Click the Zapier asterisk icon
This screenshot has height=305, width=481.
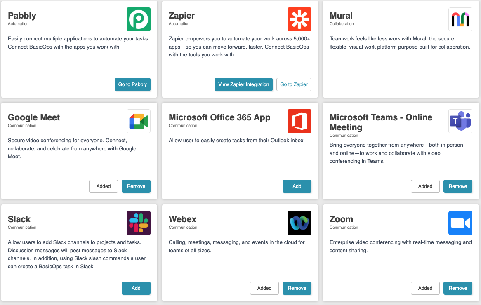pos(299,19)
